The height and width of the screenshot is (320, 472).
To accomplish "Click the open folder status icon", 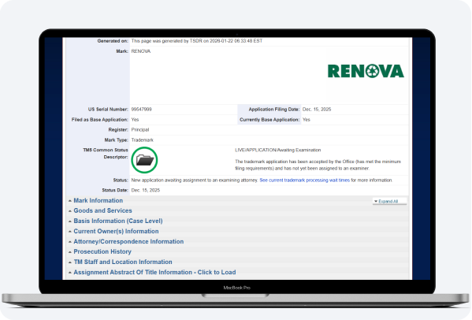I will (144, 160).
